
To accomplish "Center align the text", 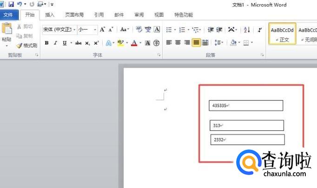I will [178, 42].
